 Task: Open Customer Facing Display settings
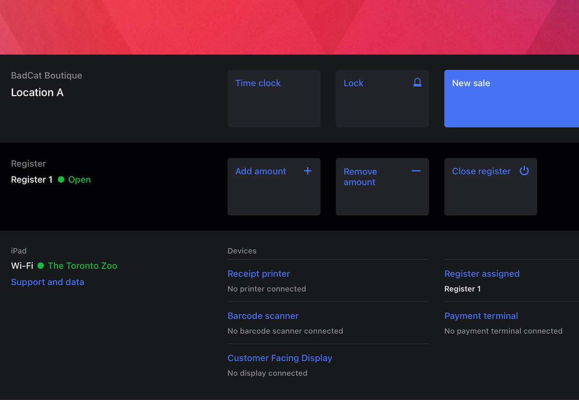pos(280,358)
